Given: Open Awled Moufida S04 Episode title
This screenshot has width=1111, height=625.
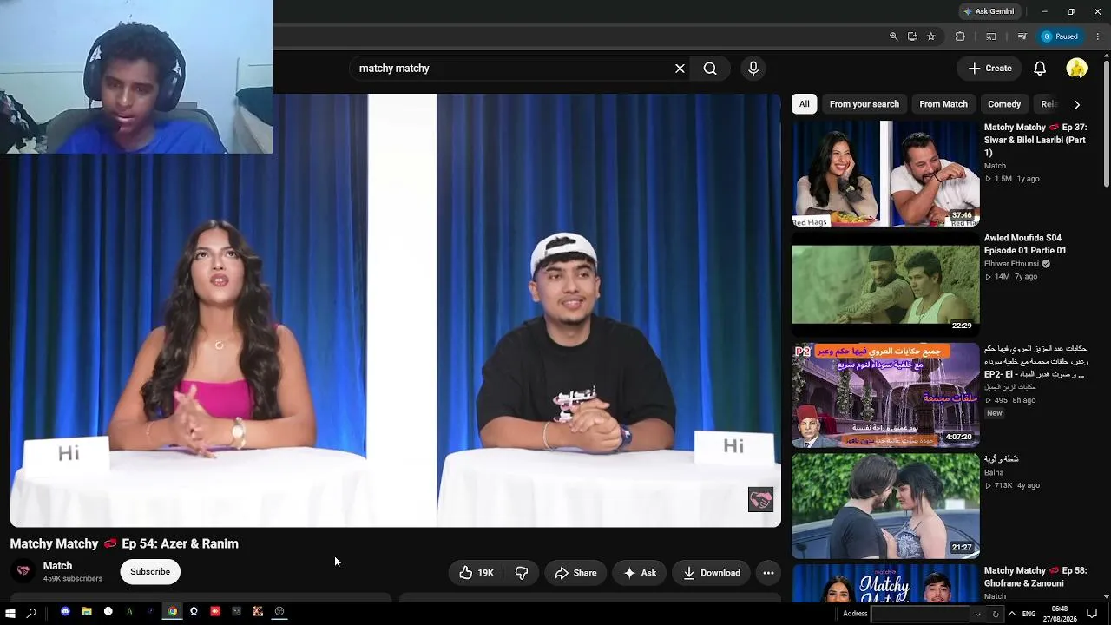Looking at the screenshot, I should (x=1025, y=244).
